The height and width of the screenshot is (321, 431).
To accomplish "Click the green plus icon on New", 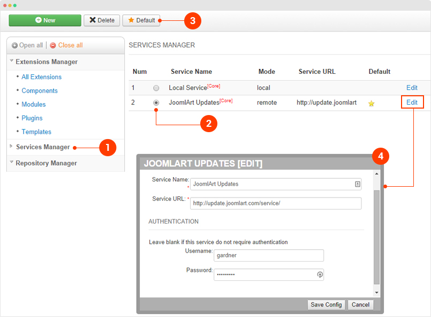I will tap(39, 20).
